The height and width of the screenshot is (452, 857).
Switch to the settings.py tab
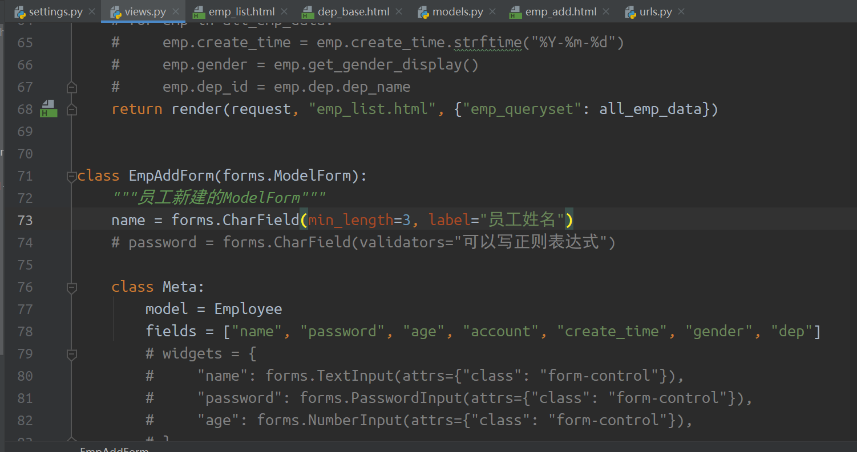coord(55,11)
